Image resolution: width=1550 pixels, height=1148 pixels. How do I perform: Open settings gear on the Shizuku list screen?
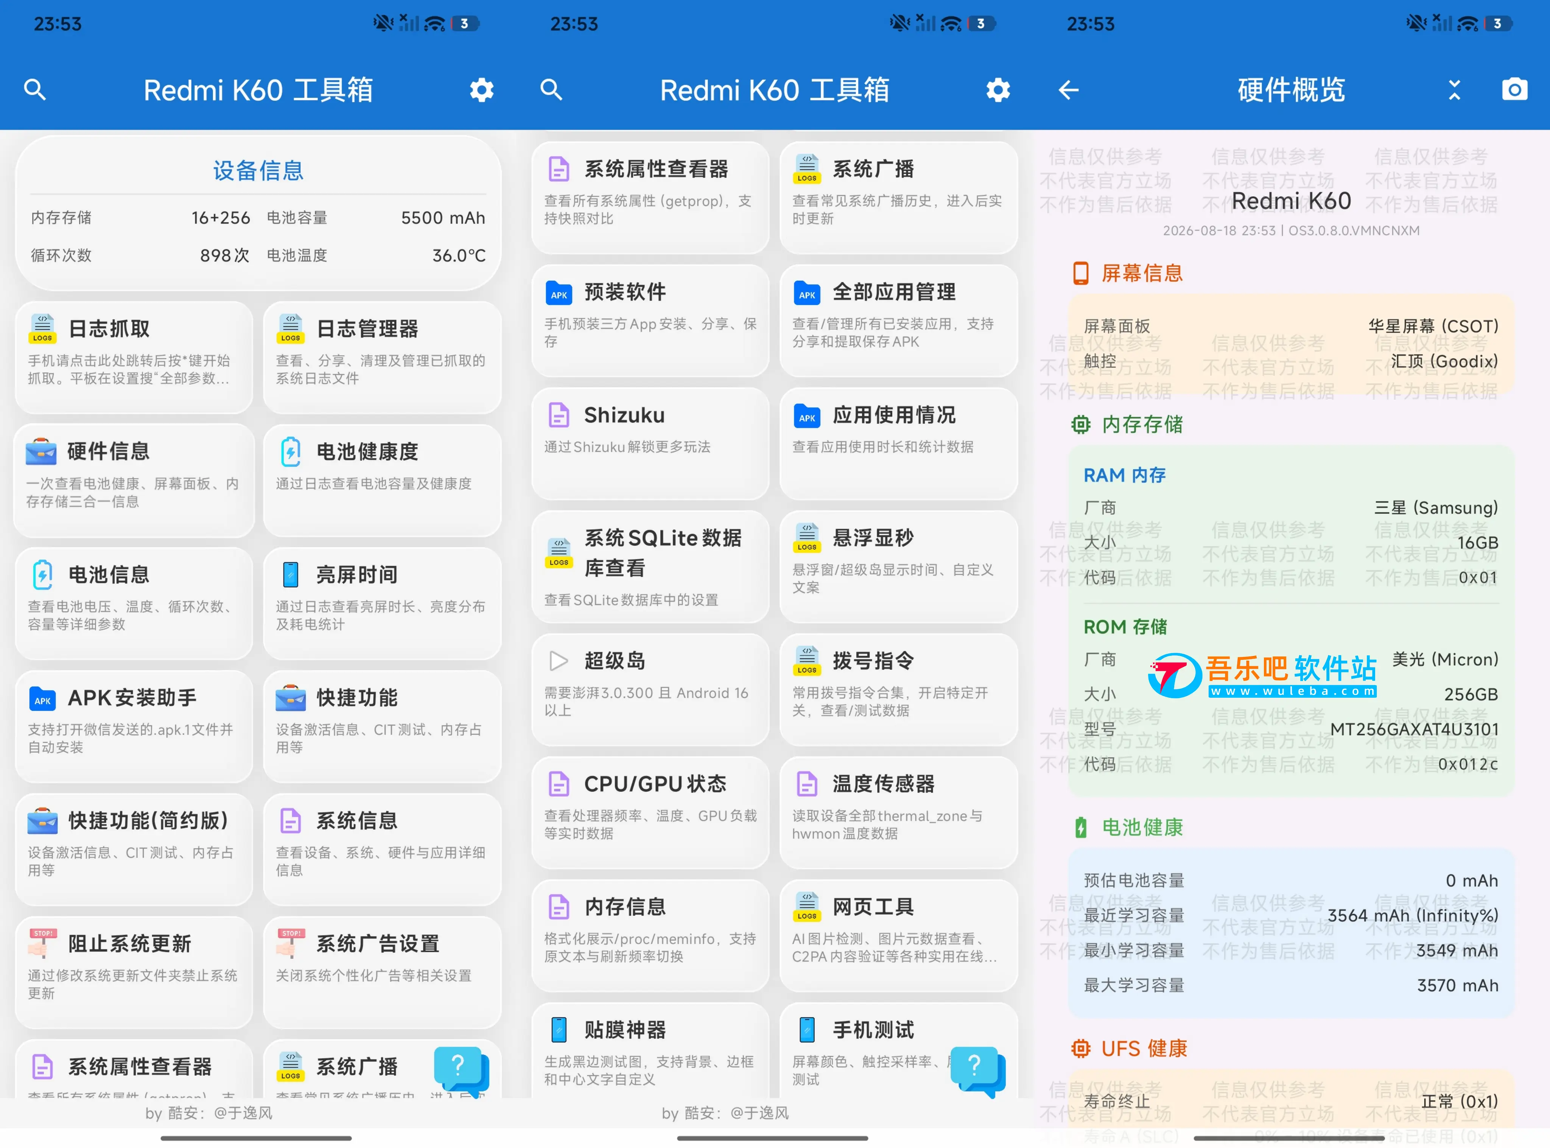coord(998,90)
